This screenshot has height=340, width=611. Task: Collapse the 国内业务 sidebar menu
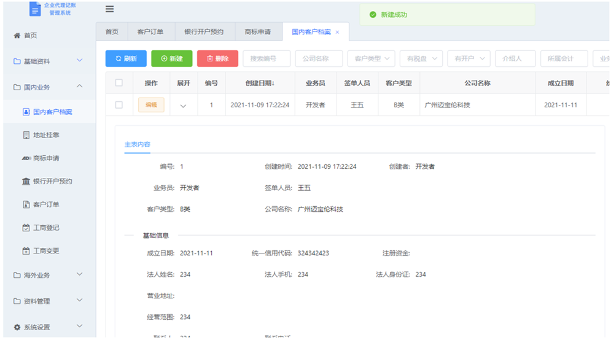coord(79,86)
